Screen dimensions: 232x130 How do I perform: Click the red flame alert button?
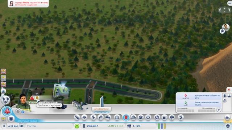7,111
